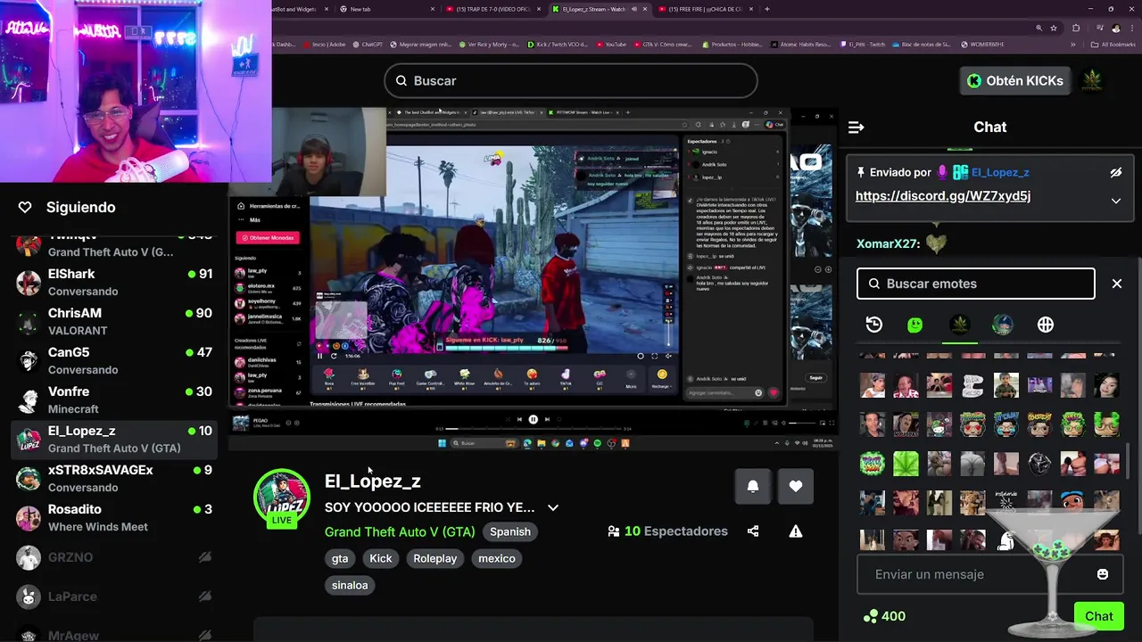Click the Siguiendo heart header
The width and height of the screenshot is (1142, 642).
pos(69,207)
